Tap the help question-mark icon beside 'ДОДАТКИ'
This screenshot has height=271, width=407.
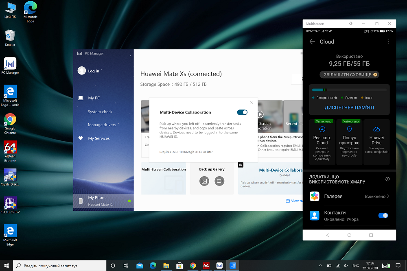(x=387, y=179)
